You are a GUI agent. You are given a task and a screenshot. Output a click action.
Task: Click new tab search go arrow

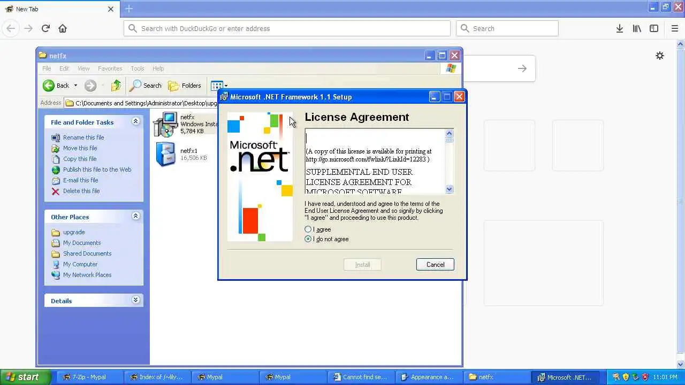(x=522, y=68)
